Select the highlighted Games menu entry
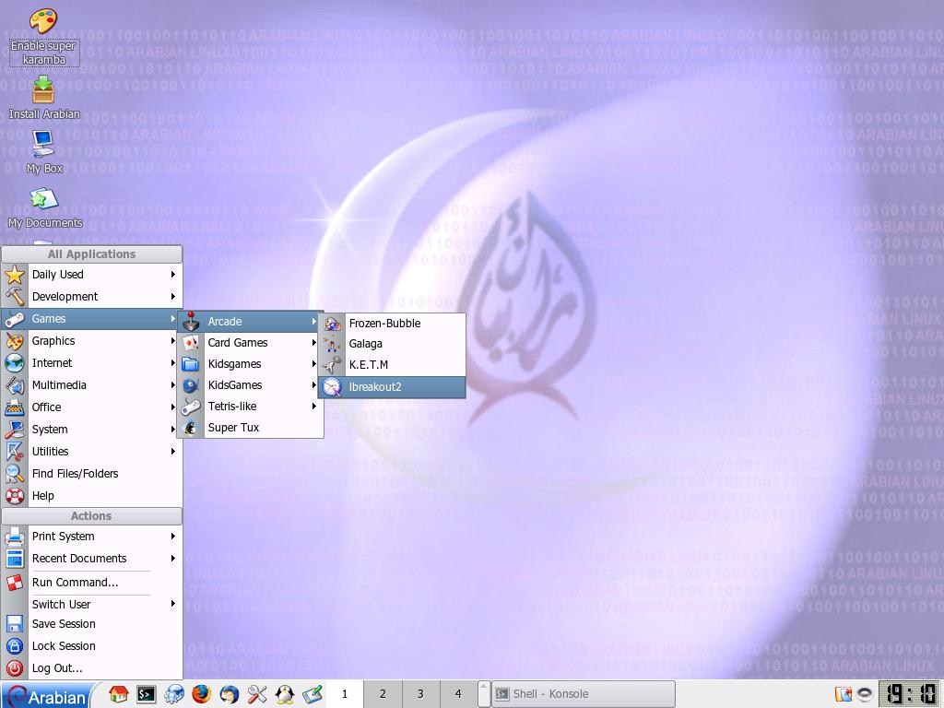This screenshot has width=944, height=708. (91, 318)
